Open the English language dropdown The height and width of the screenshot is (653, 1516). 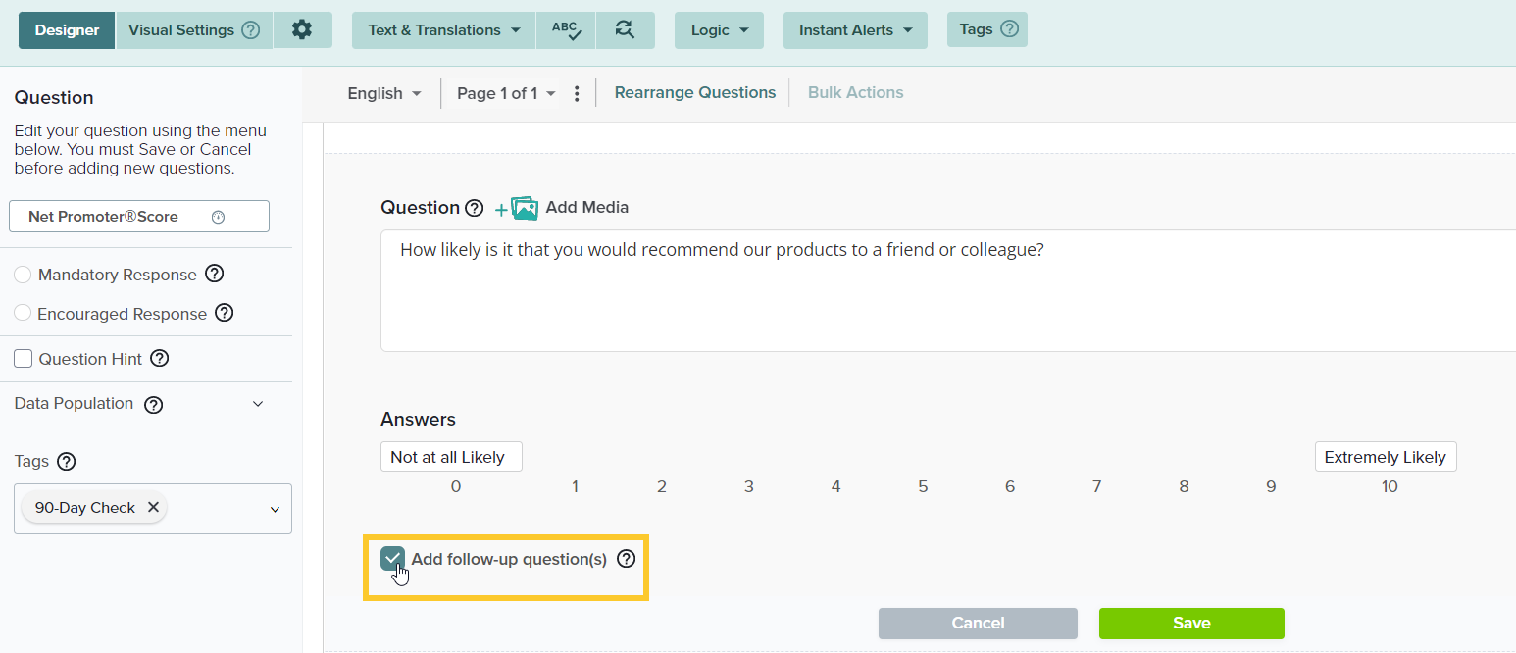[x=384, y=93]
